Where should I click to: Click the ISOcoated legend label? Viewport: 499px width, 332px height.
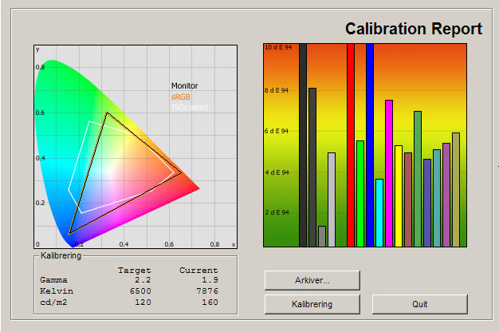(x=189, y=107)
